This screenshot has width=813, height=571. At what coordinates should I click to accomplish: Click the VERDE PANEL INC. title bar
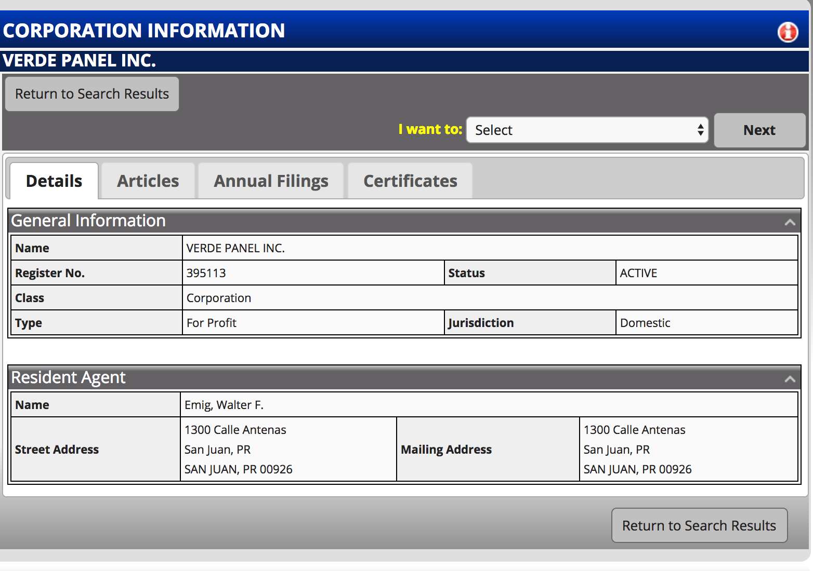point(80,61)
